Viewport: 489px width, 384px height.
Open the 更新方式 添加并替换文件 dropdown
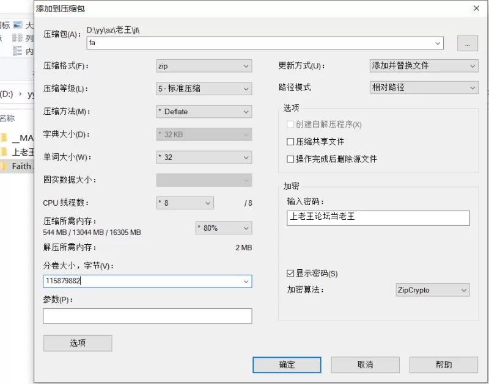(424, 66)
